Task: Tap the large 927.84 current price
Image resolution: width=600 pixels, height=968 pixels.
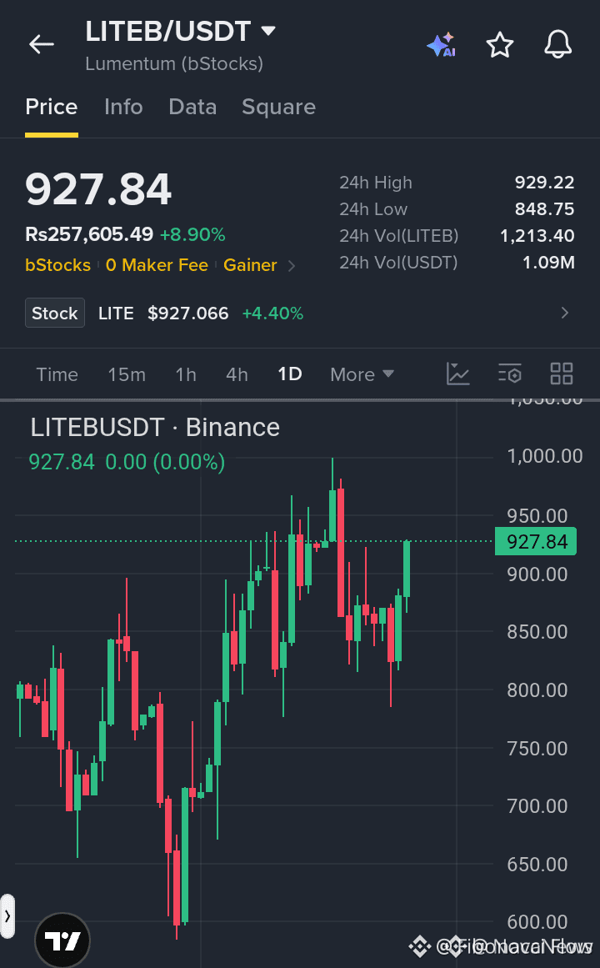Action: [98, 189]
